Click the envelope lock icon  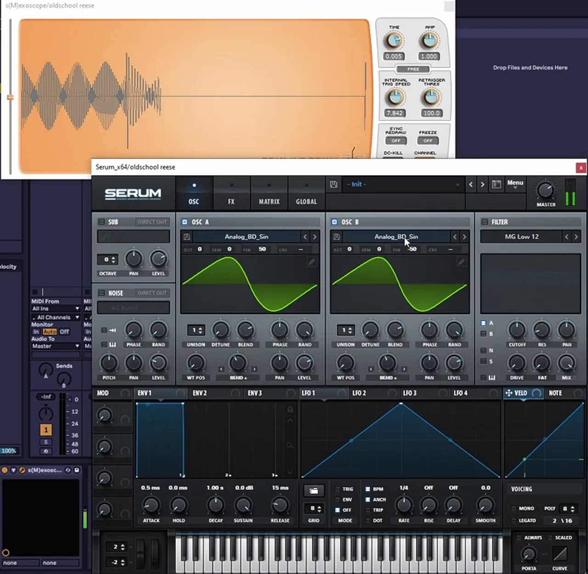290,409
